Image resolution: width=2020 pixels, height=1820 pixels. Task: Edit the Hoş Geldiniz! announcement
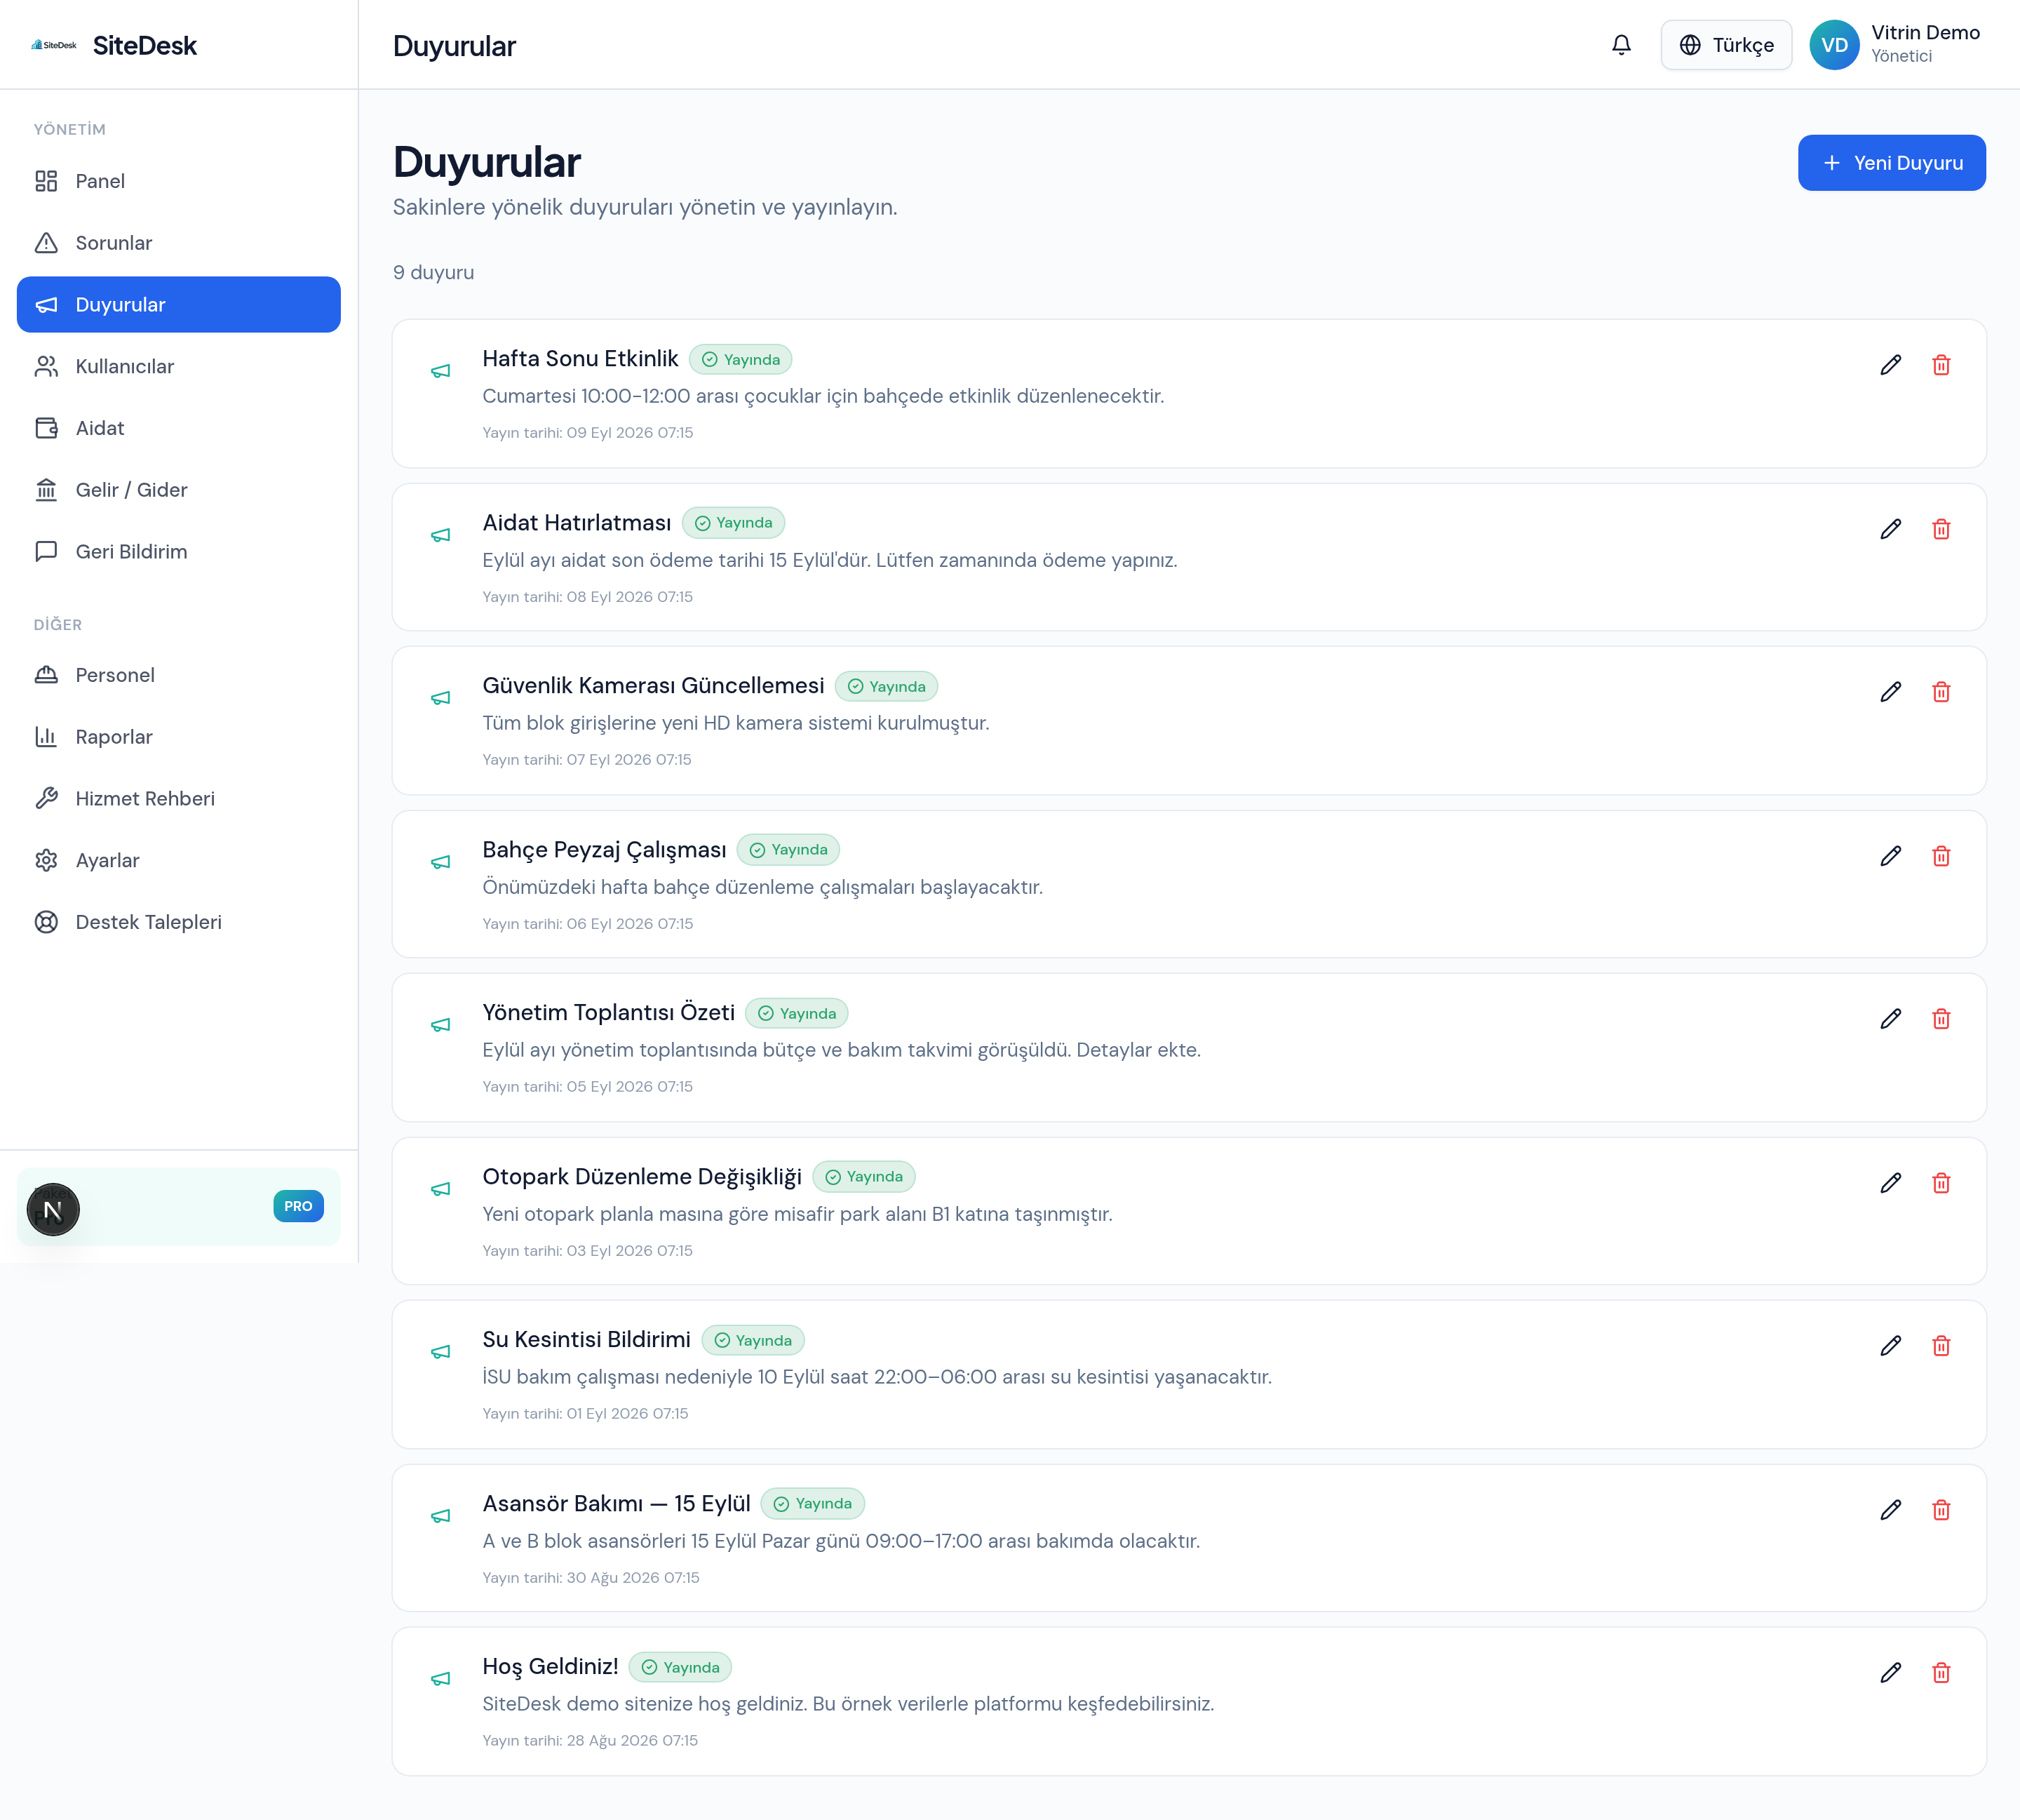pos(1890,1673)
